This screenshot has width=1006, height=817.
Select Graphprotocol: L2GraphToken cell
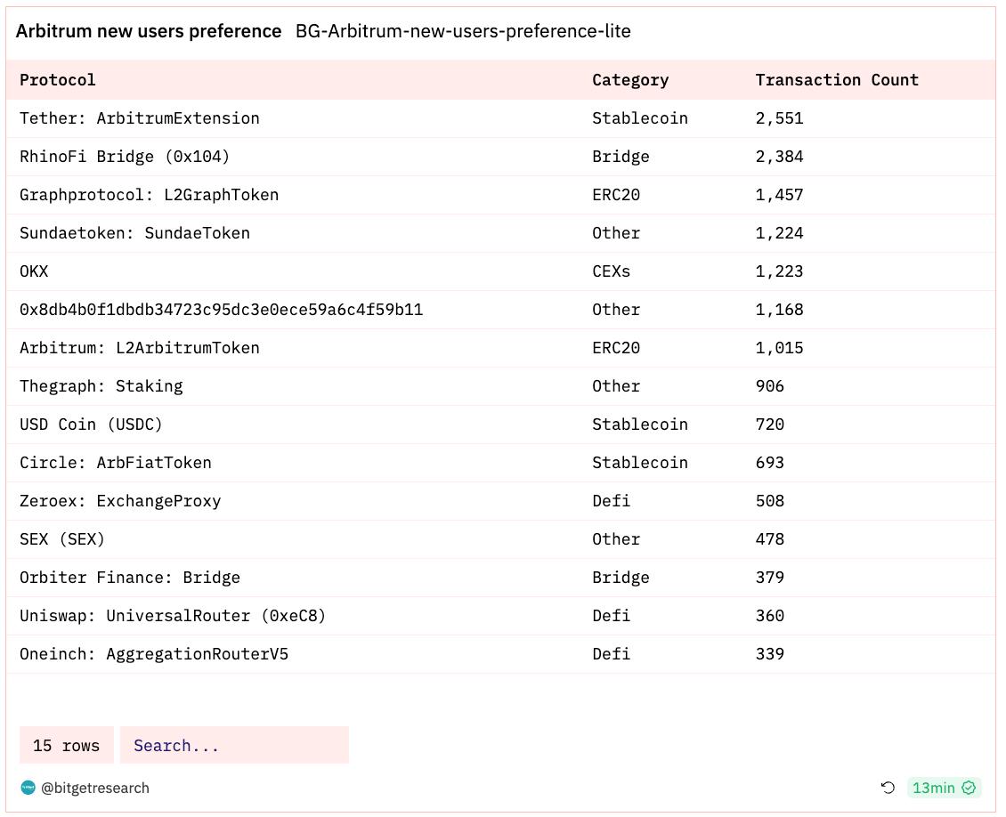149,194
